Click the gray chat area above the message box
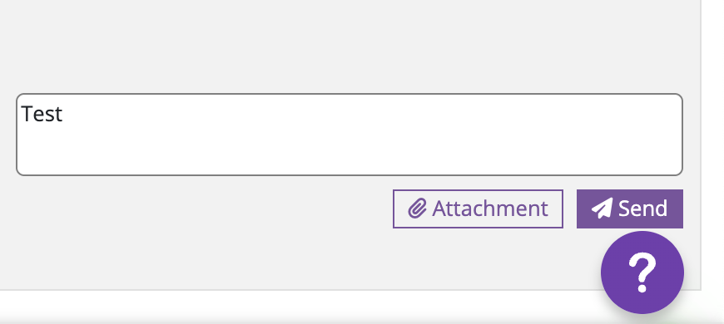Screen dimensions: 724x324 (x=350, y=46)
